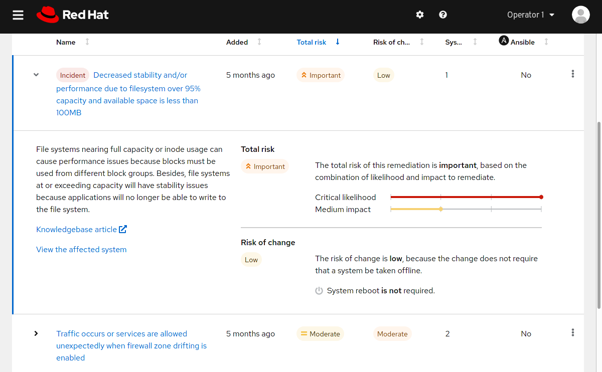Sort the table by Name

(x=66, y=42)
